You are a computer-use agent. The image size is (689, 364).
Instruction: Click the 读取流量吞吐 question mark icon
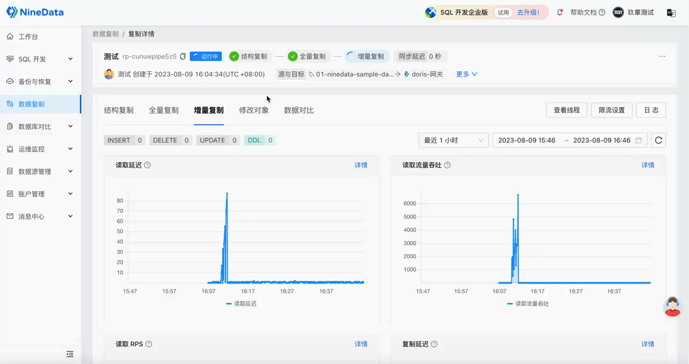coord(447,165)
